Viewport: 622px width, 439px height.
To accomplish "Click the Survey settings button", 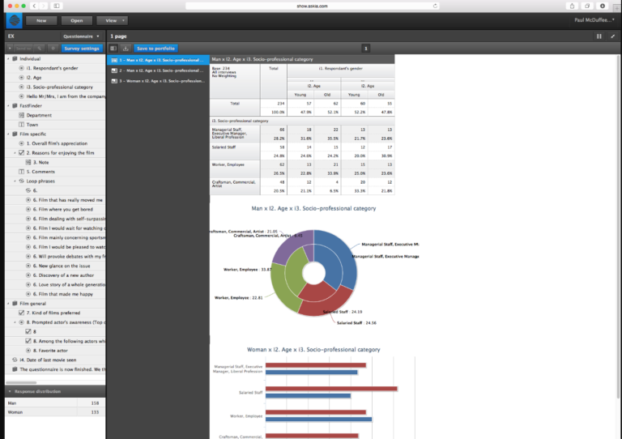I will click(82, 49).
